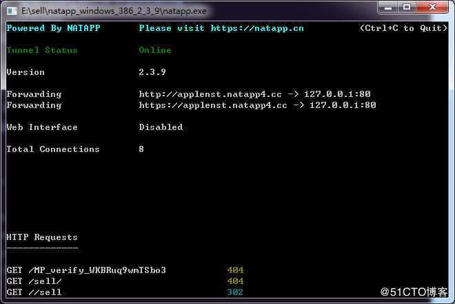Maximize the natapp console window
This screenshot has height=304, width=455.
(x=407, y=8)
